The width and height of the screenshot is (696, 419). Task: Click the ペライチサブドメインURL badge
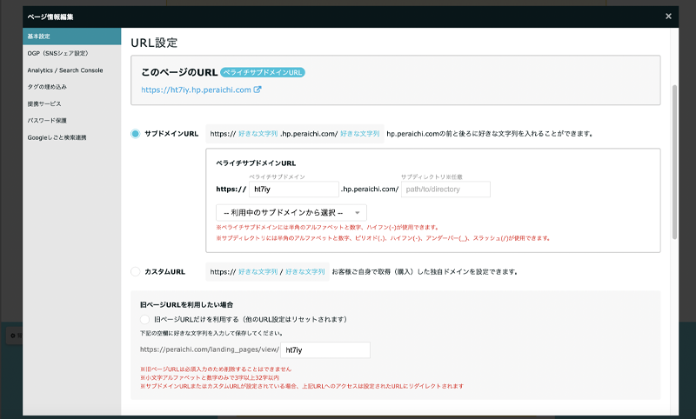[262, 72]
